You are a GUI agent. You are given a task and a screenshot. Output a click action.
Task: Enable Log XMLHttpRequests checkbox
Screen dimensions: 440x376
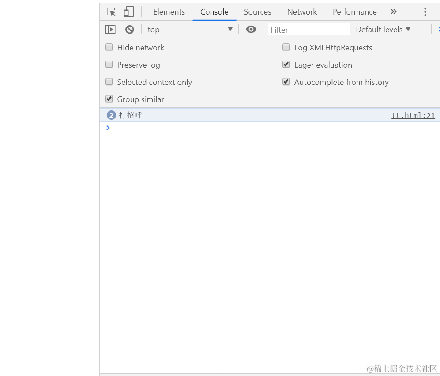286,47
